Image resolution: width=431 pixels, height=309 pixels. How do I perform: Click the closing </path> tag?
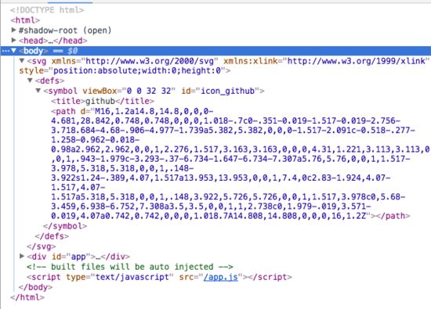[393, 216]
